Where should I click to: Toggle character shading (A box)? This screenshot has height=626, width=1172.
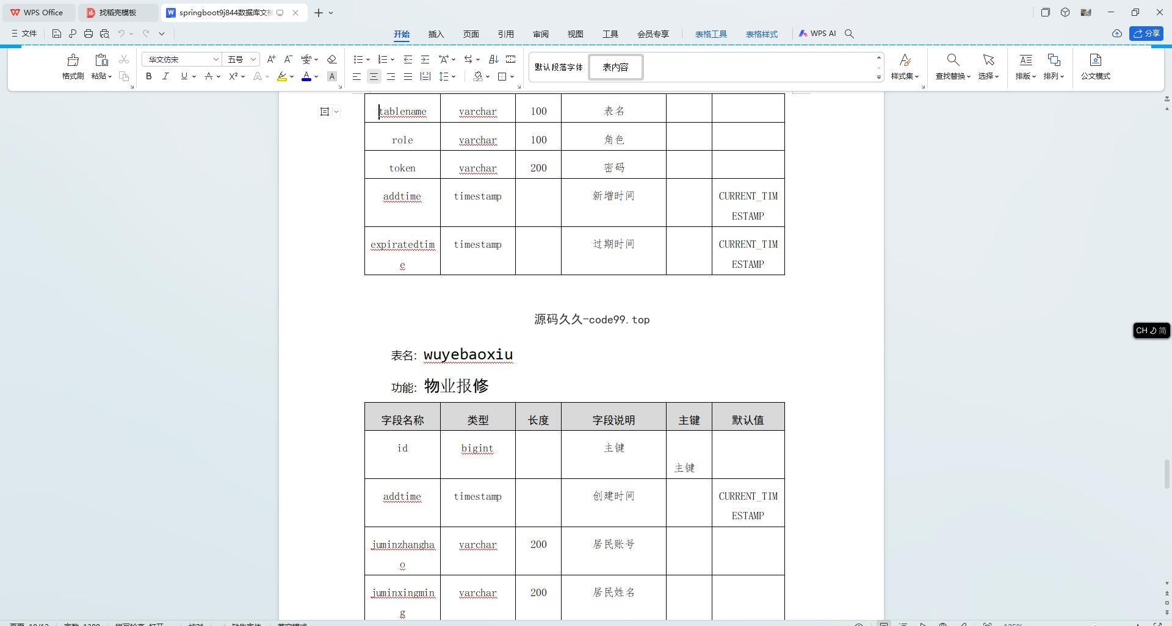pos(332,76)
